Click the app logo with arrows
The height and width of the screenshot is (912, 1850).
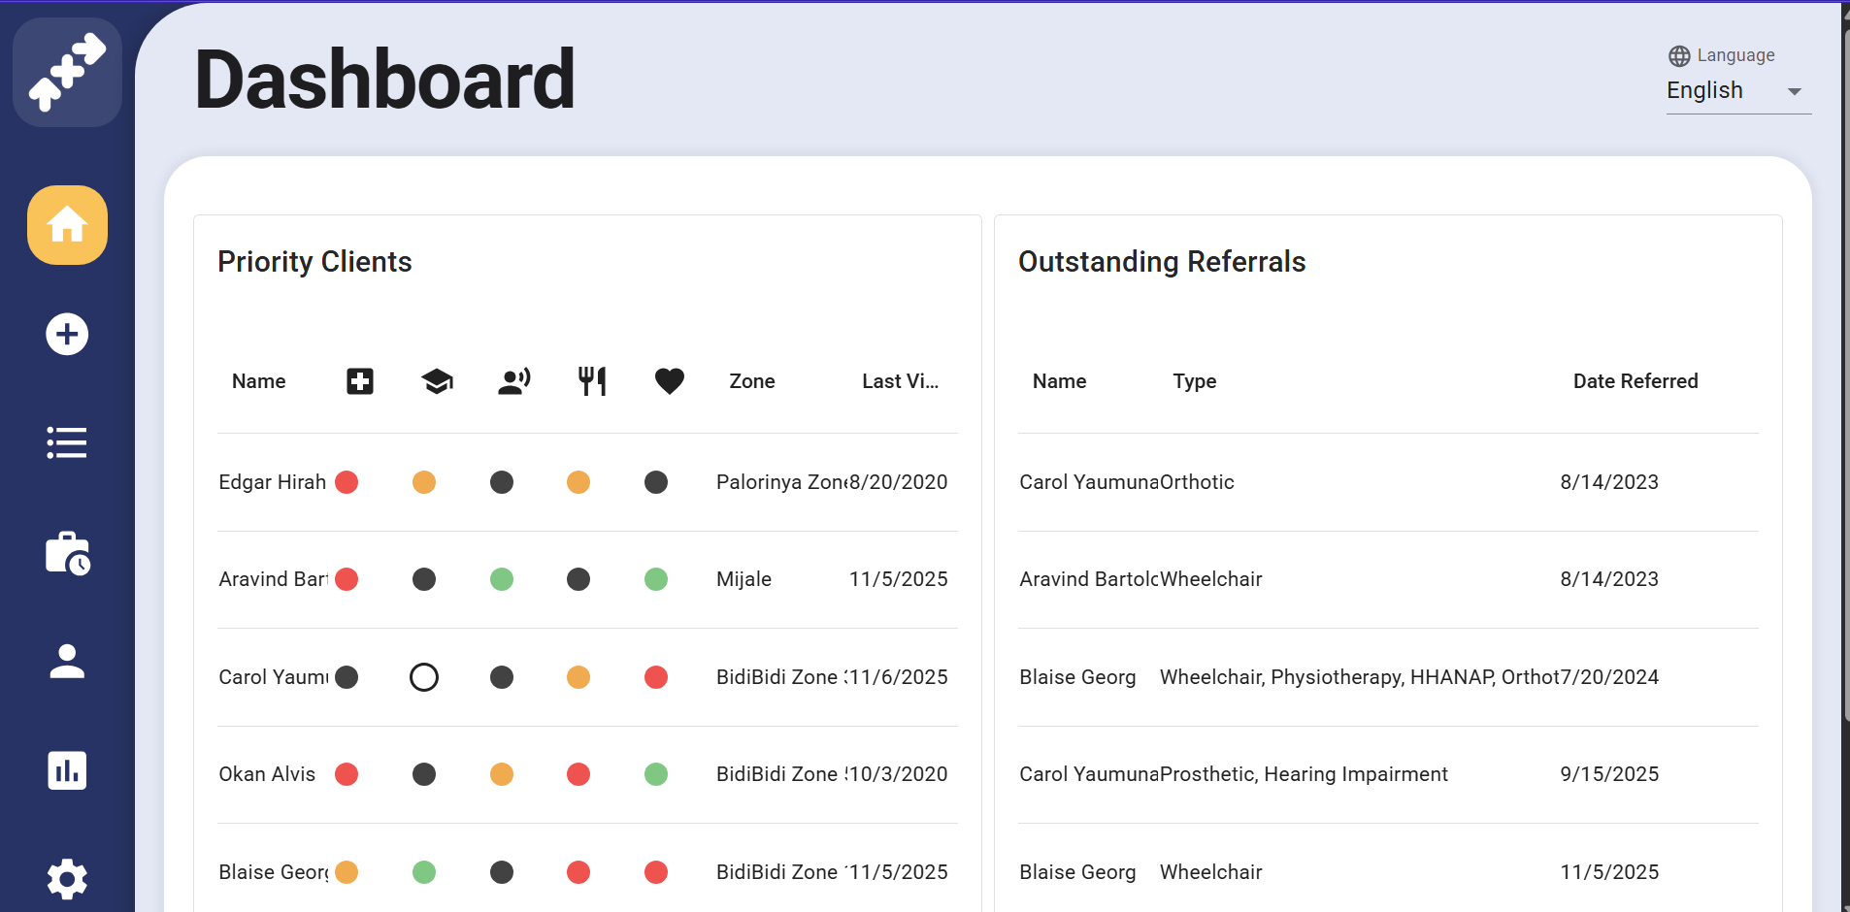point(67,73)
